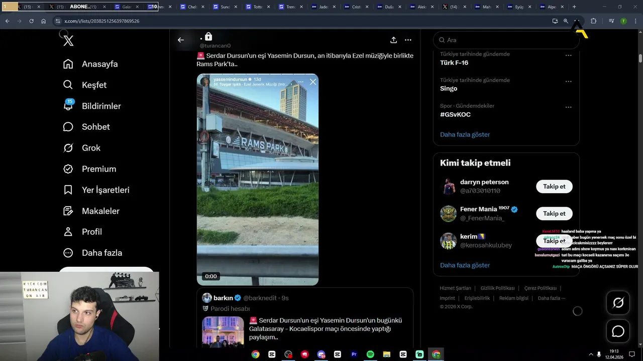Open the Keşfet search page

(x=84, y=85)
